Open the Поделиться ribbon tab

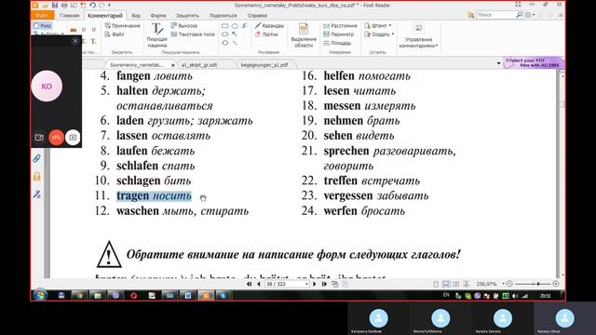pyautogui.click(x=223, y=16)
